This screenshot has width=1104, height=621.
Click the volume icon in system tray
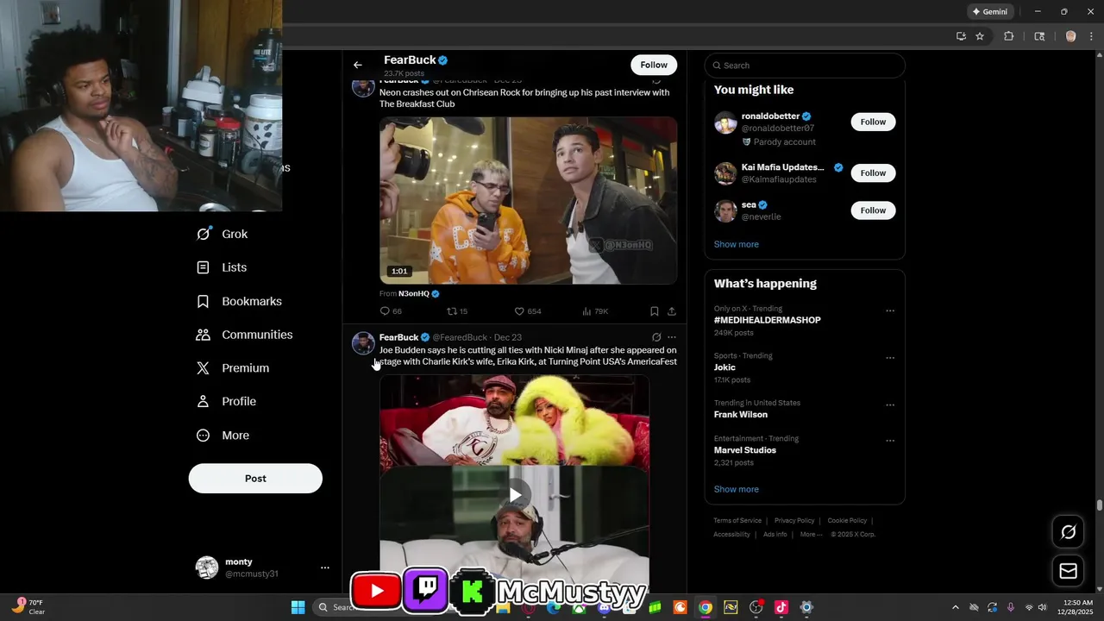[x=1043, y=607]
